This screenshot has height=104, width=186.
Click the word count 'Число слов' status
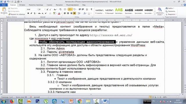click(x=21, y=97)
